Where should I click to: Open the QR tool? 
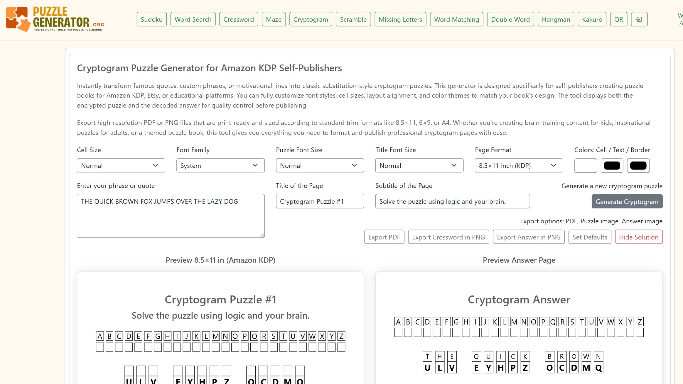click(x=618, y=19)
